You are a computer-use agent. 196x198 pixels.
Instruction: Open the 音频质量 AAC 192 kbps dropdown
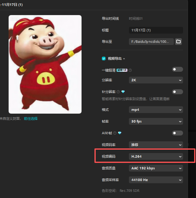156,168
